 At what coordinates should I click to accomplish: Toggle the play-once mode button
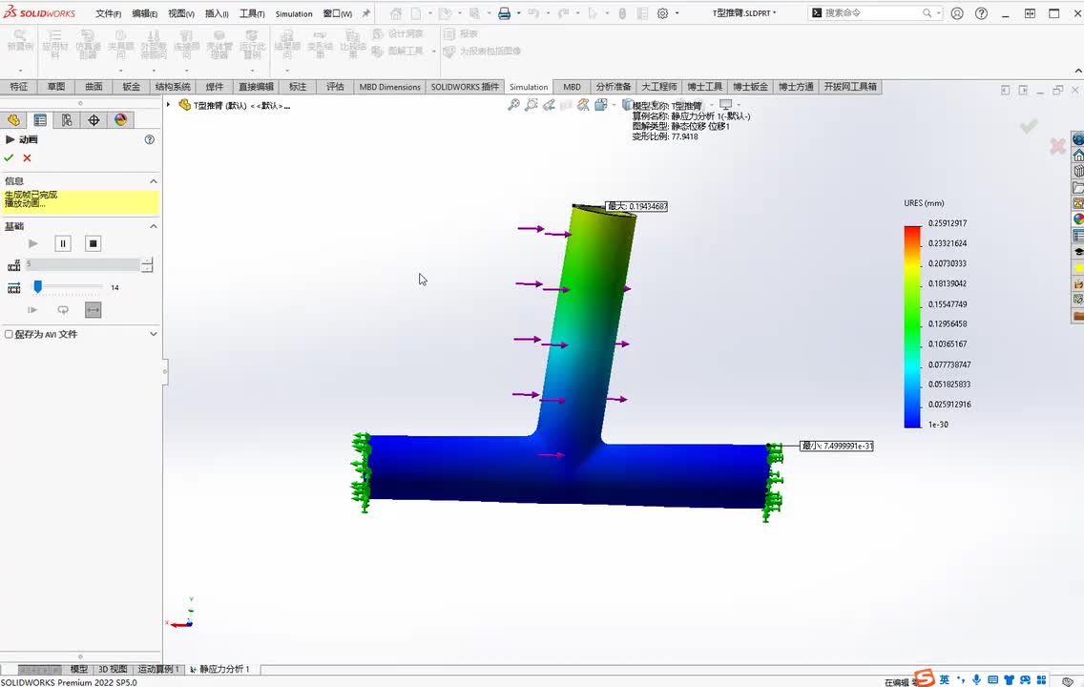[x=32, y=310]
